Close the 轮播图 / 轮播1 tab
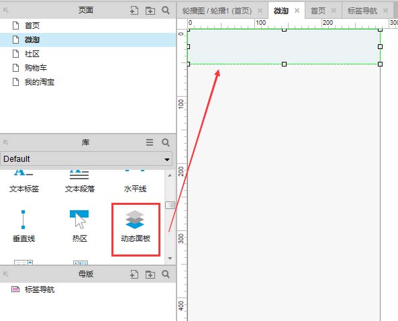This screenshot has width=398, height=321. (260, 11)
